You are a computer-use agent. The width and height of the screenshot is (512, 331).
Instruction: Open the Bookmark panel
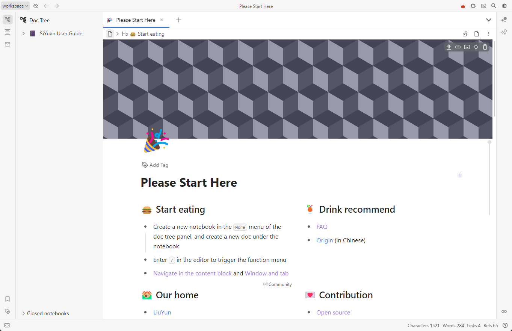[x=8, y=299]
